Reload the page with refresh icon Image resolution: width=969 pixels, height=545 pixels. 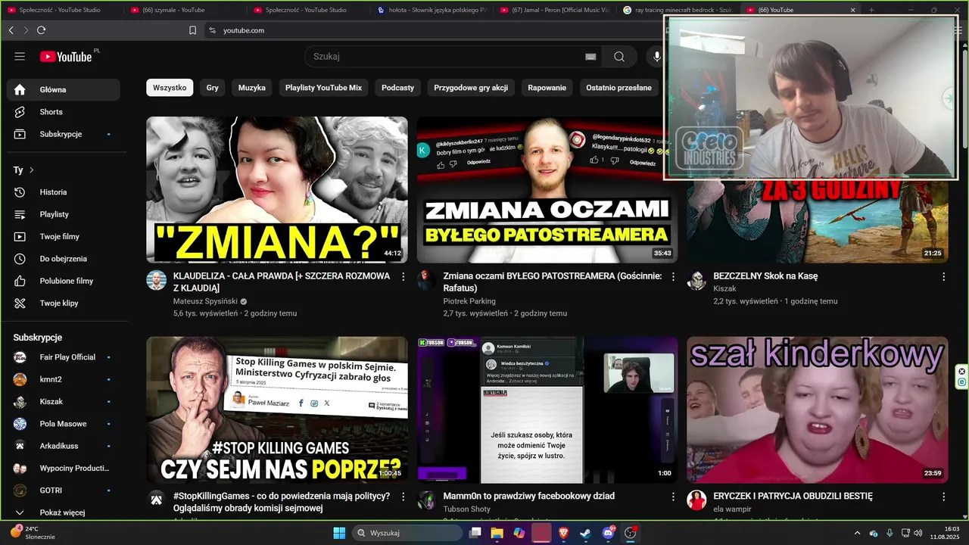point(41,30)
